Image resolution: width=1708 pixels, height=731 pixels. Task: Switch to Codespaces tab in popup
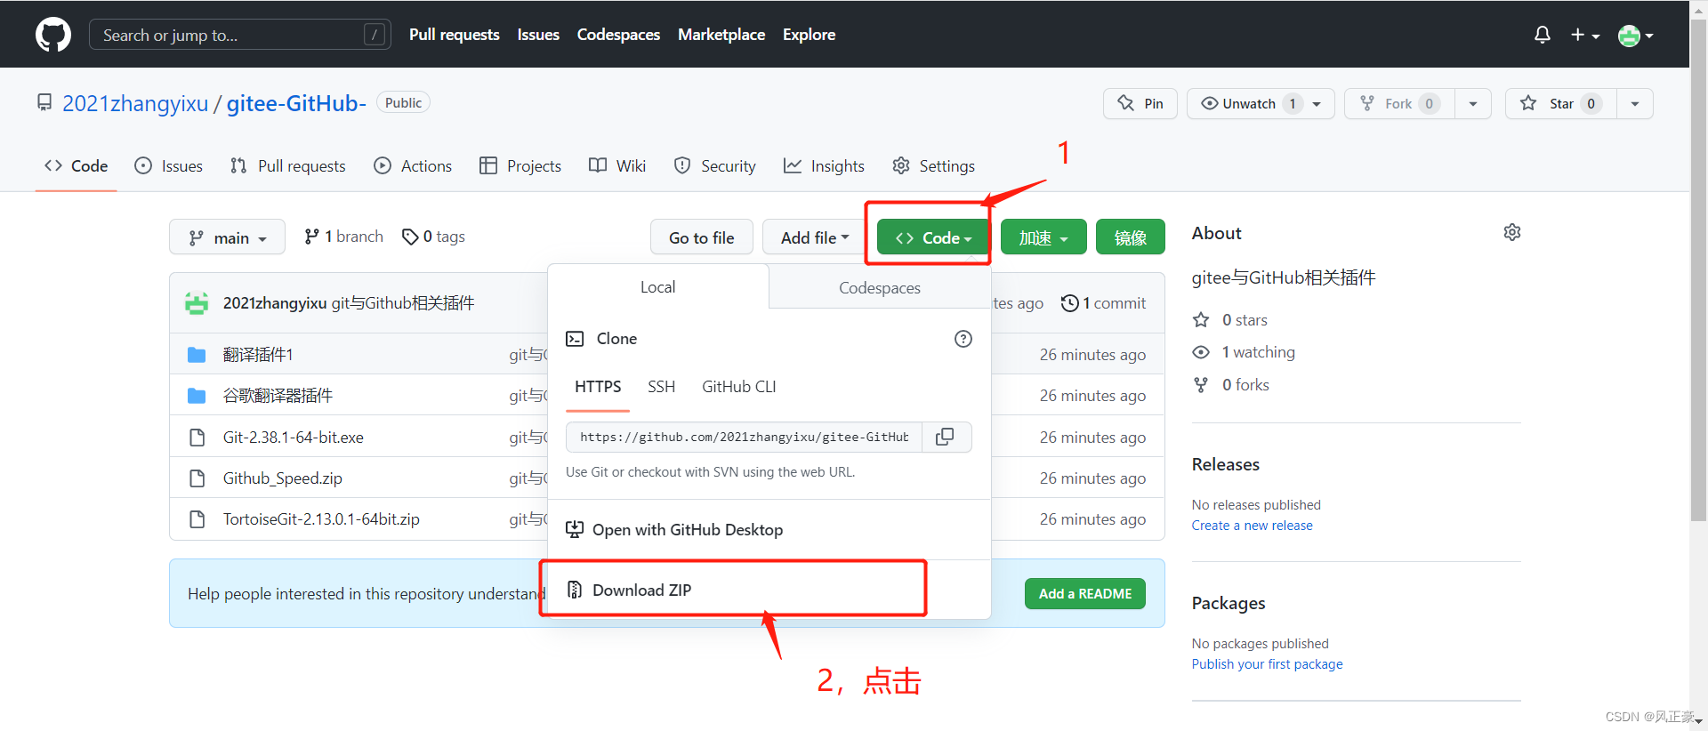tap(880, 288)
